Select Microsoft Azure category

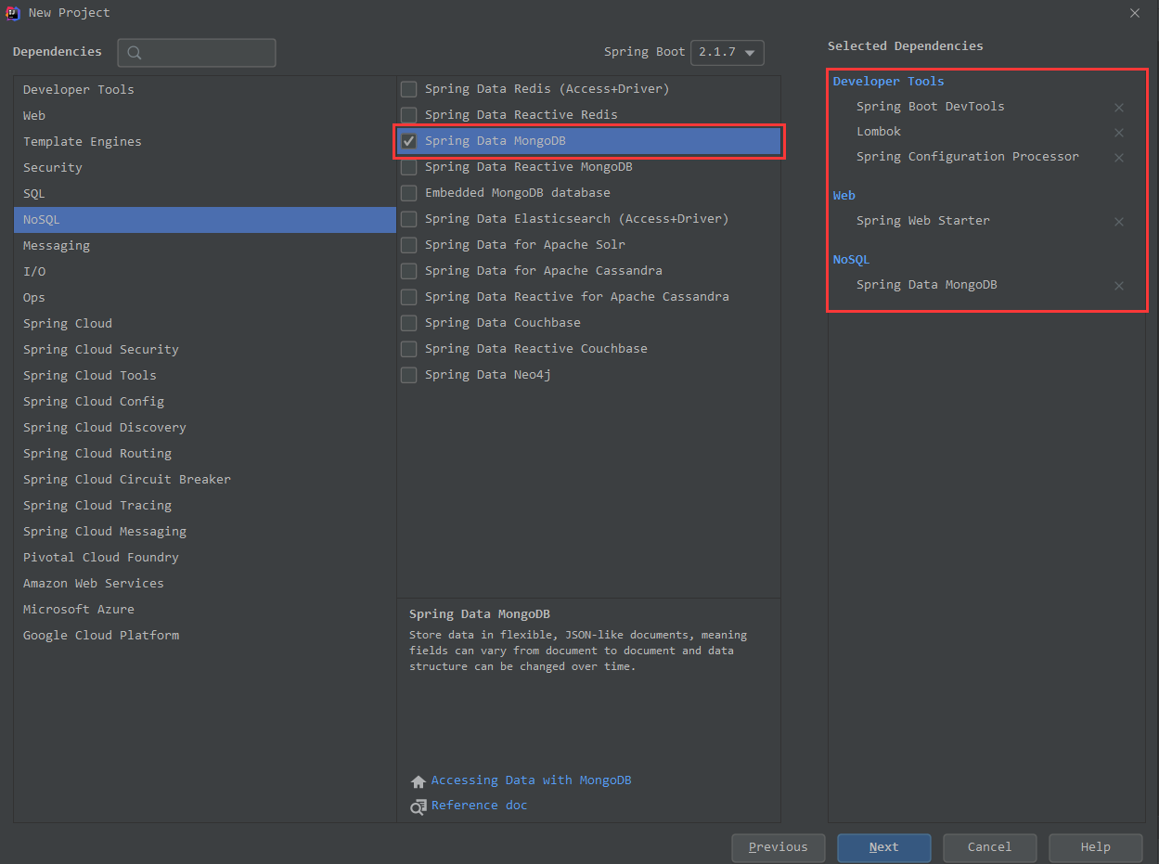coord(205,610)
